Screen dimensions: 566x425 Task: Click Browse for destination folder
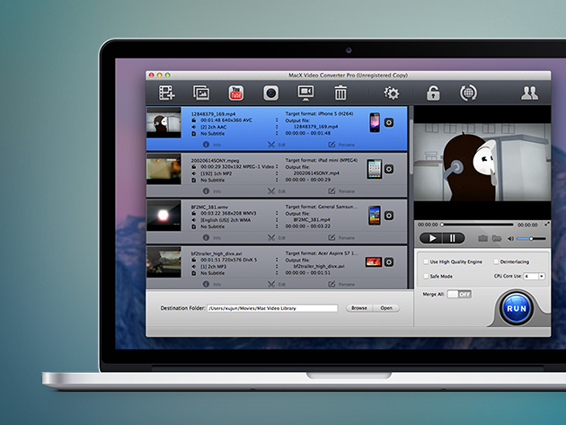(x=358, y=308)
